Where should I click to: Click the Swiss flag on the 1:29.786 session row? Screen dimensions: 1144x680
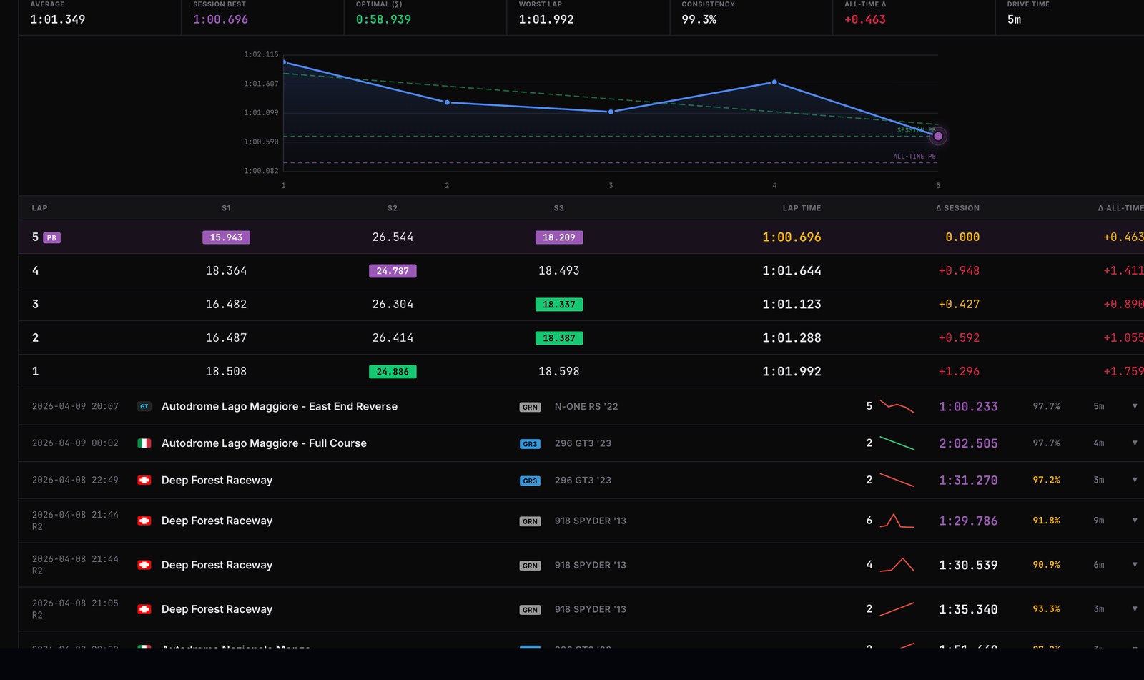coord(144,521)
